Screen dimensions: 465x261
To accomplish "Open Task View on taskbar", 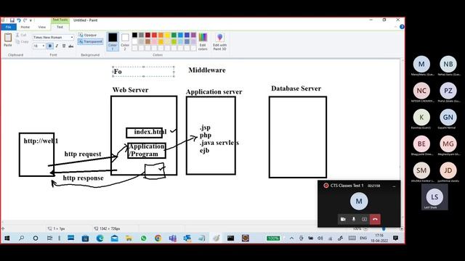I will point(50,238).
